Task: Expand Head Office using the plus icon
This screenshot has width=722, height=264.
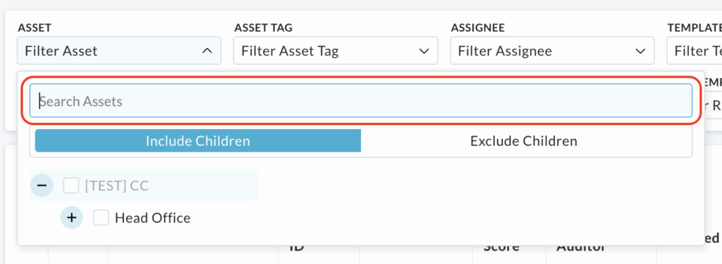Action: tap(71, 217)
